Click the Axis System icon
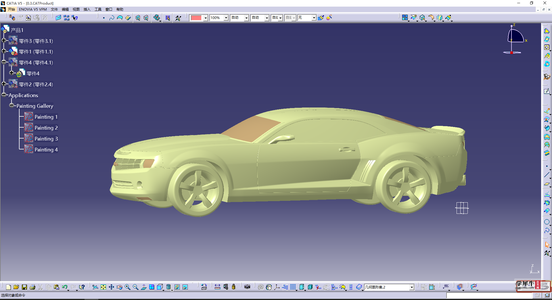 click(277, 287)
